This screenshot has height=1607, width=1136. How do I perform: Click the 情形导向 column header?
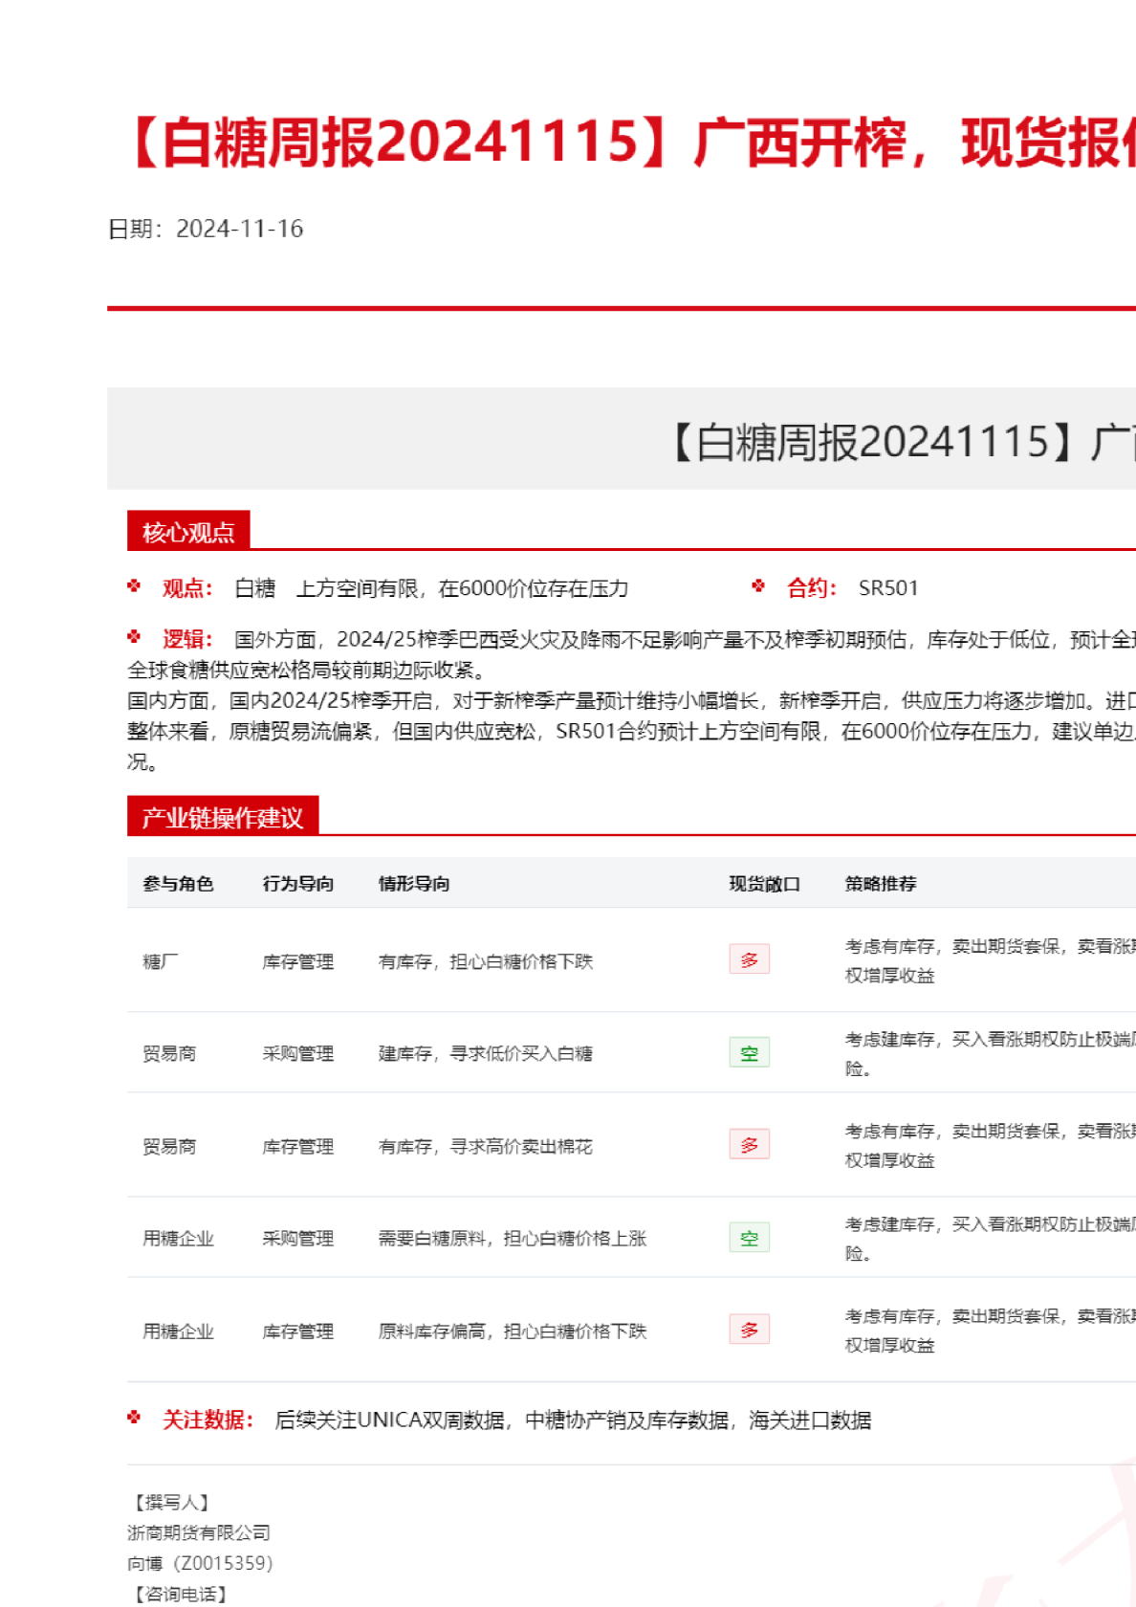tap(414, 884)
